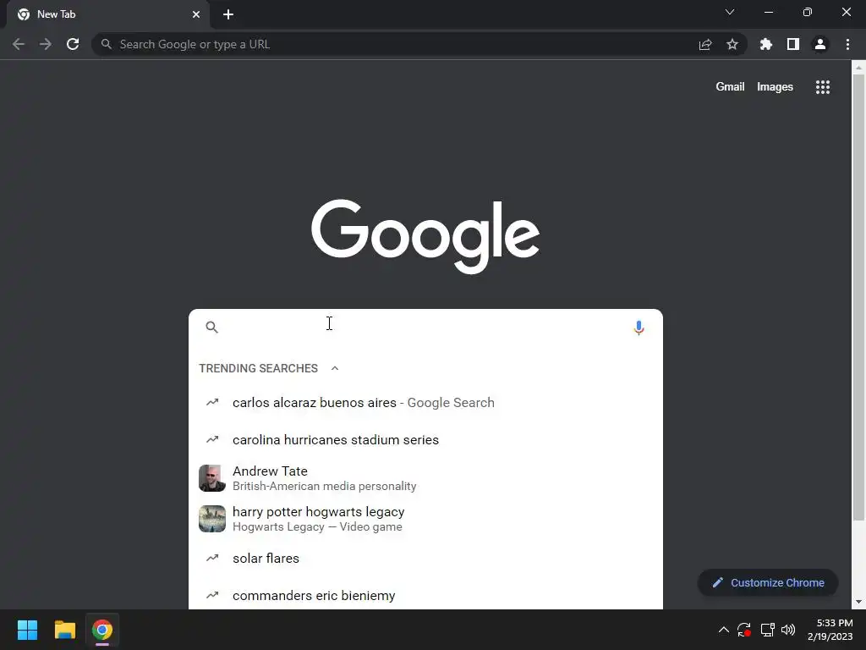Select the Andrew Tate suggestion
Screen dimensions: 866x650
425,478
